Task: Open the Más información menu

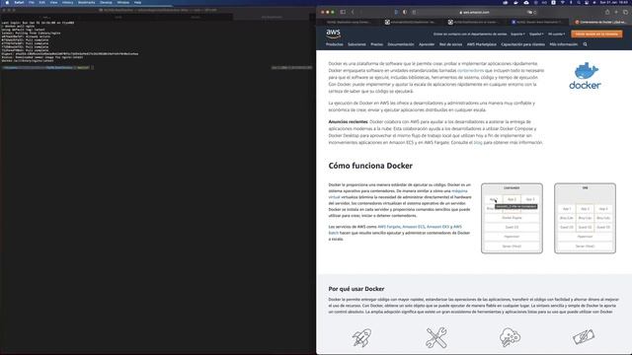Action: pyautogui.click(x=564, y=44)
